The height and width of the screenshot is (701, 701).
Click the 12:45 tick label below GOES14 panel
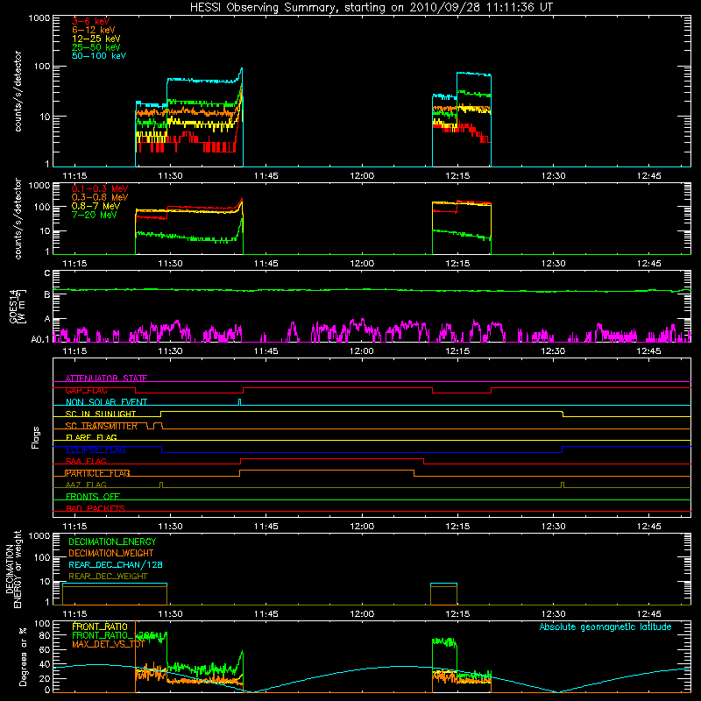[x=648, y=351]
